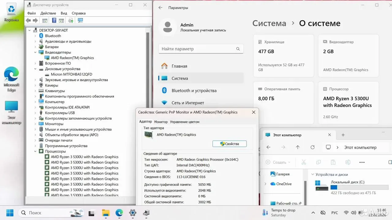Open the Файл menu in Device Manager
392x220 pixels.
pos(32,13)
